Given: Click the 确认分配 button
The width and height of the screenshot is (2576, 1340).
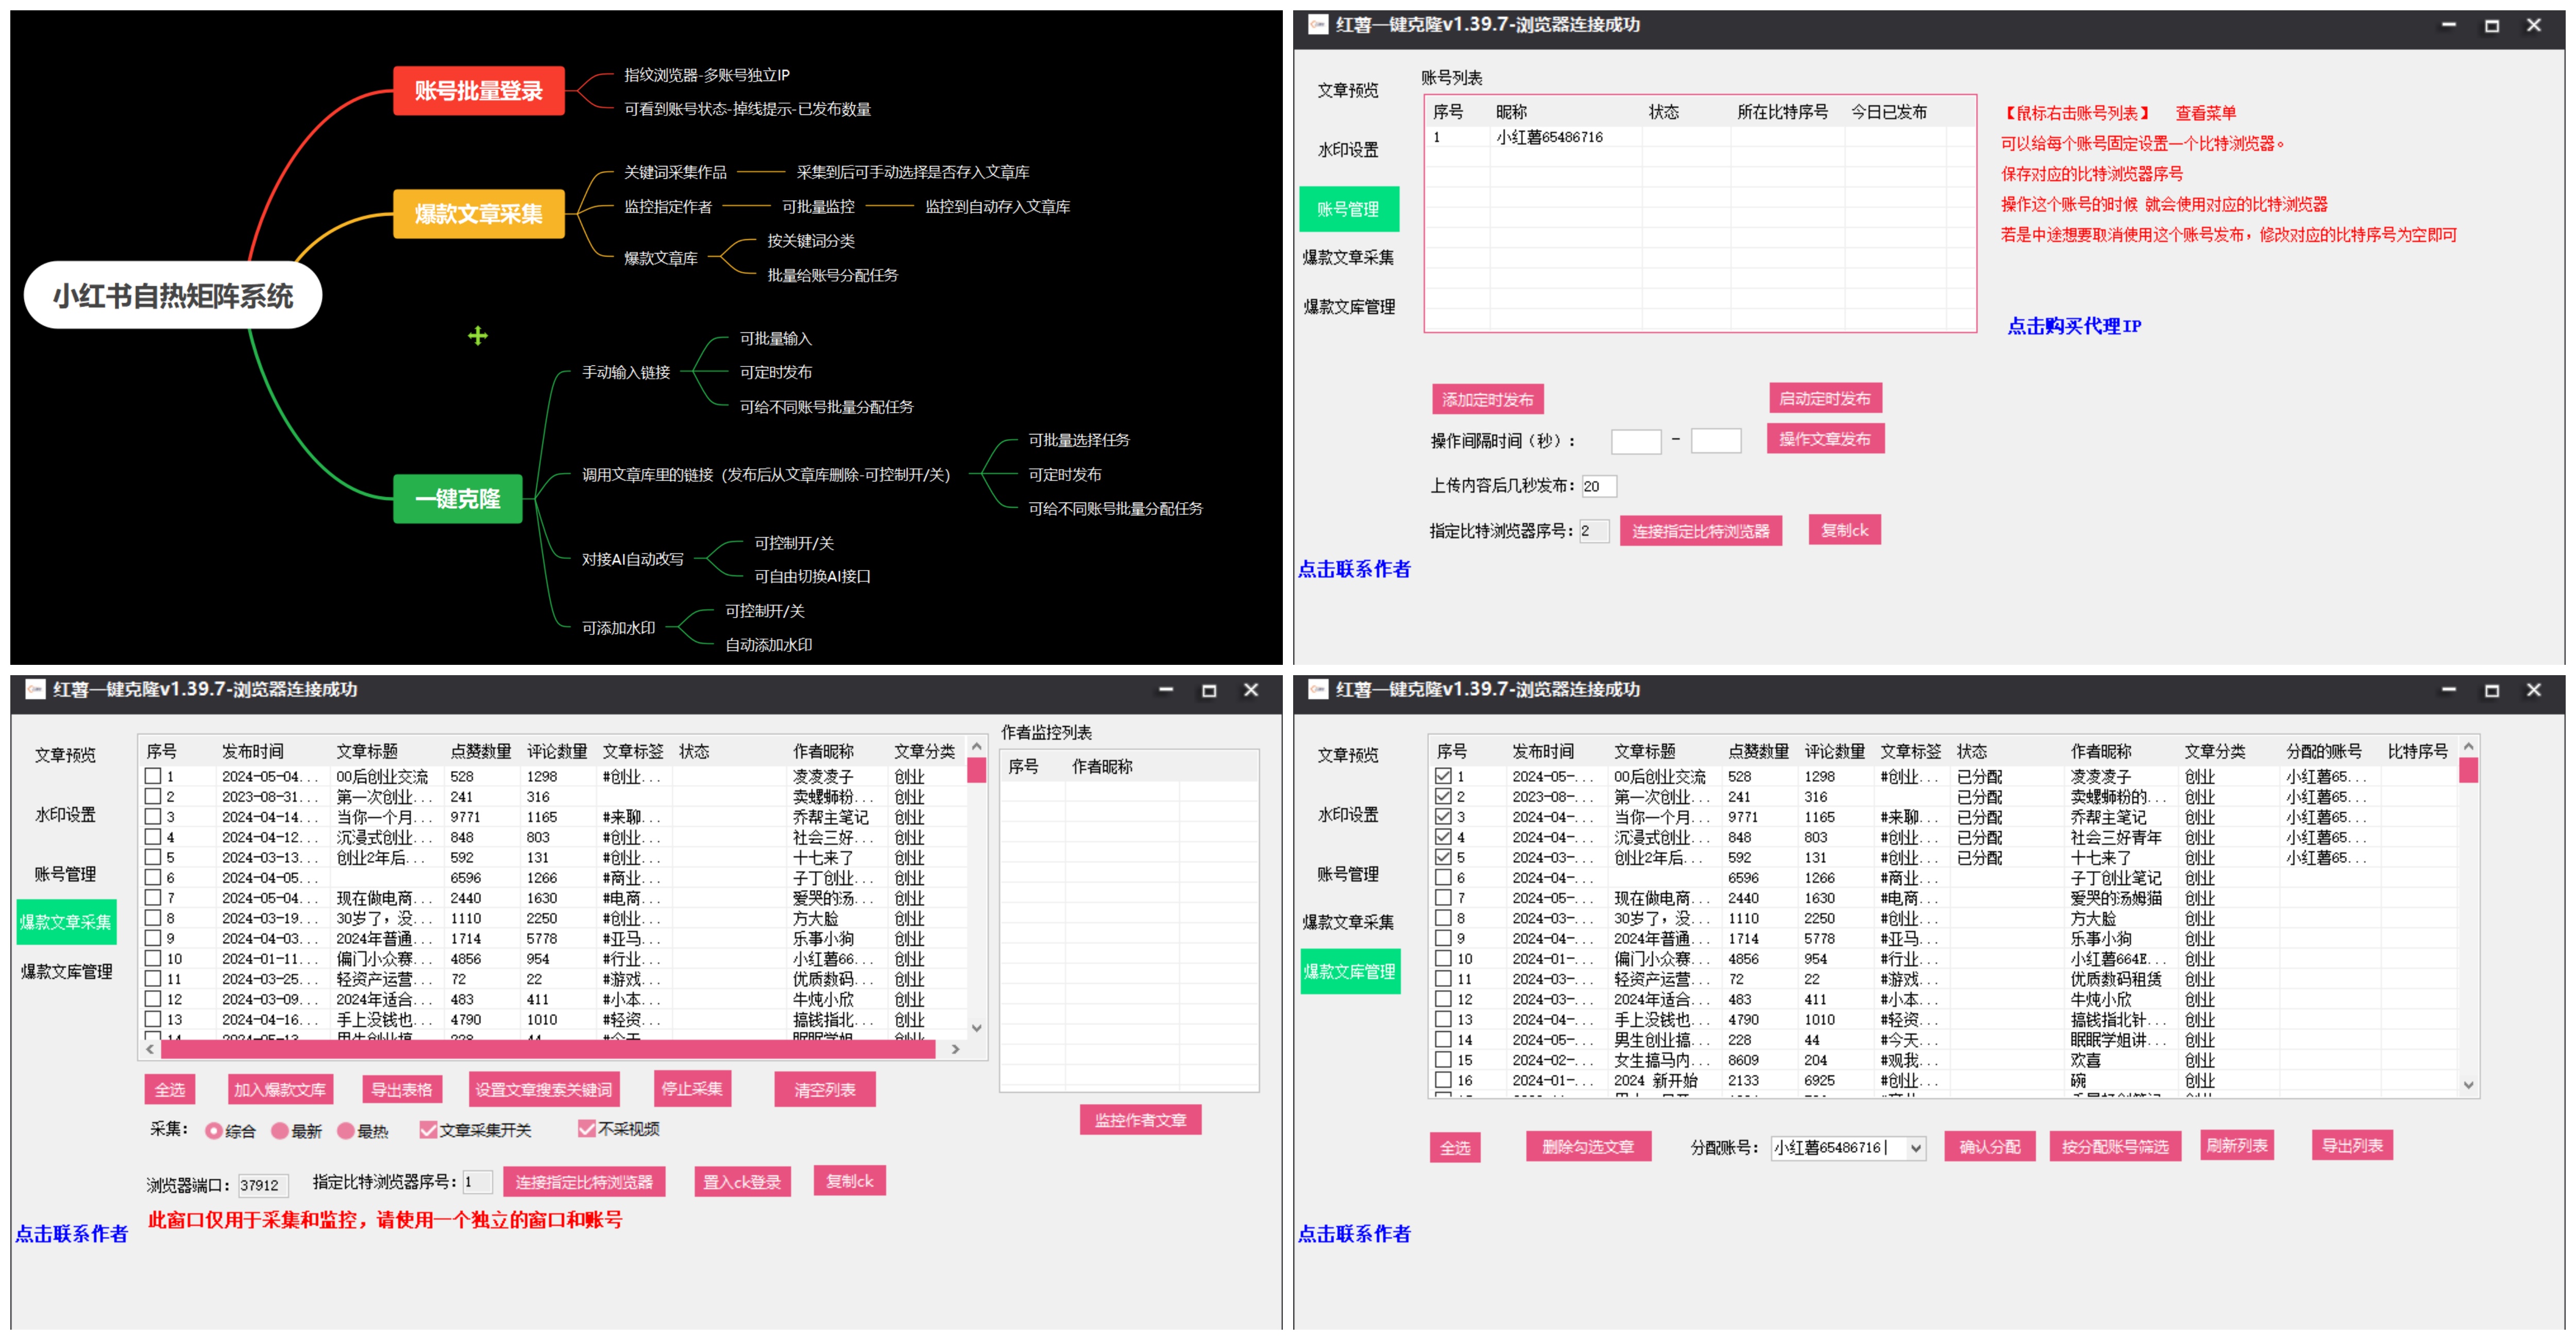Looking at the screenshot, I should [x=1989, y=1147].
